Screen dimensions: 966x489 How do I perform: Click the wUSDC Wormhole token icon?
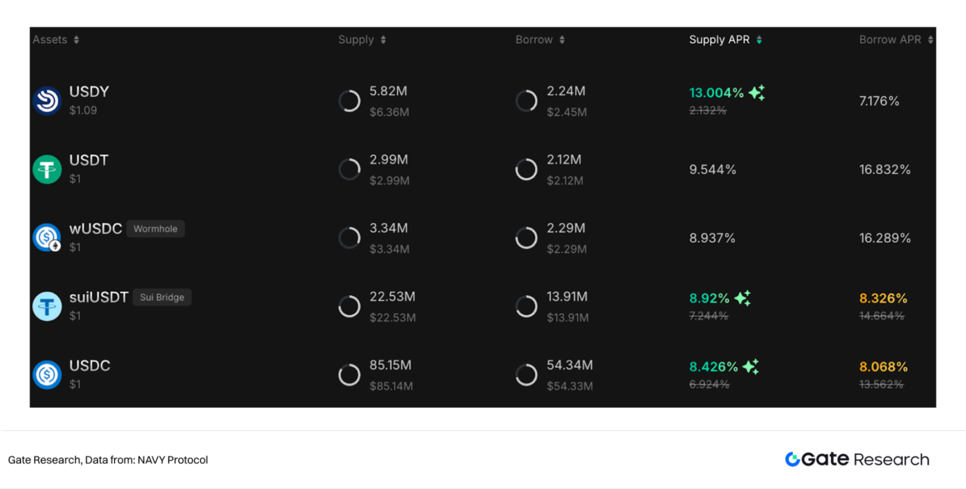(x=47, y=238)
